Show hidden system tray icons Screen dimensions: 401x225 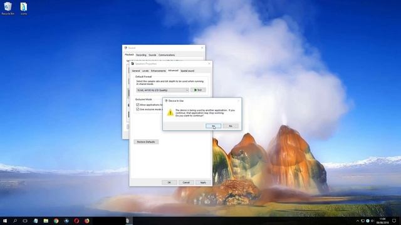(x=358, y=221)
